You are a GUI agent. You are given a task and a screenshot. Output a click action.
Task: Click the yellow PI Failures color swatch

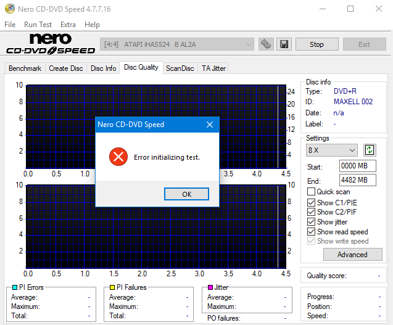click(x=112, y=287)
